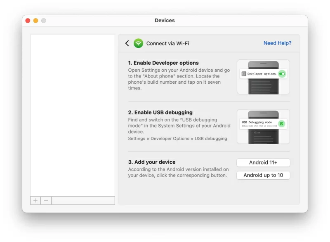Screen dimensions: 330x242
Task: Click the "1. Enable Developer options" heading
Action: pos(163,63)
